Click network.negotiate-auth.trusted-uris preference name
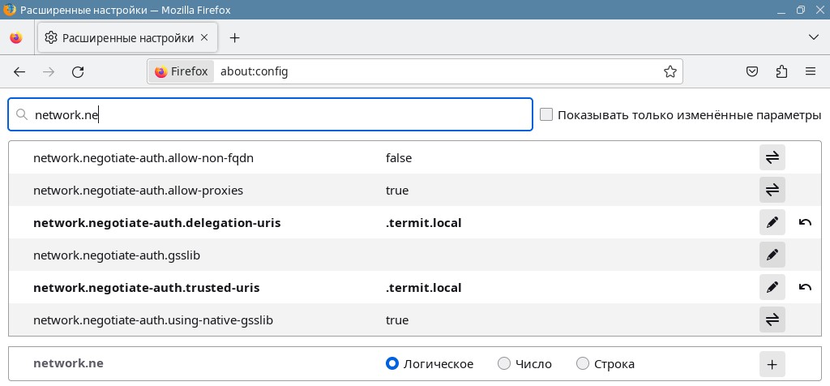 [x=146, y=288]
